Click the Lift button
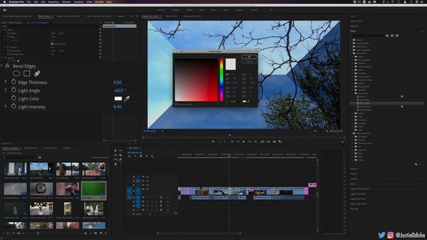 click(x=262, y=141)
